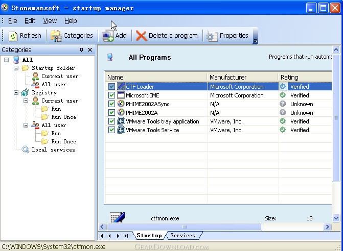Click Verified icon for VMware Tools Service
The height and width of the screenshot is (251, 343).
283,130
